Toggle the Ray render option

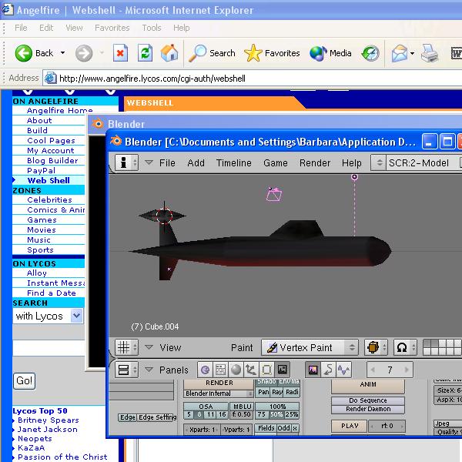pos(277,393)
